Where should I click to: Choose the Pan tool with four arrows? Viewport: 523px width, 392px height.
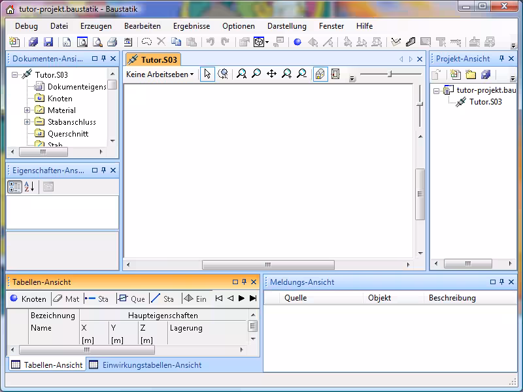[x=271, y=74]
